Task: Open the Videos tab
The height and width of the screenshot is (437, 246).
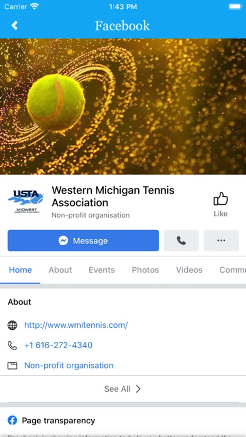Action: pos(189,270)
